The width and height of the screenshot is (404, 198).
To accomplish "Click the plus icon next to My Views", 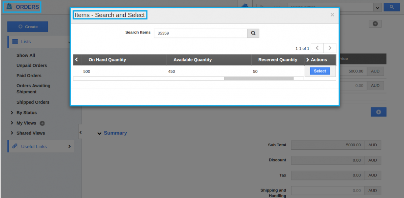I will point(42,123).
